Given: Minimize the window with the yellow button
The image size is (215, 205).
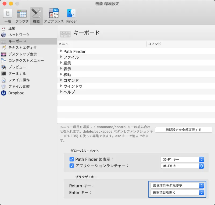Looking at the screenshot, I should tap(11, 4).
